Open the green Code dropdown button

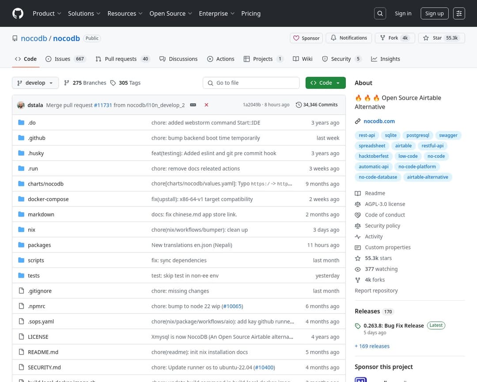coord(325,83)
